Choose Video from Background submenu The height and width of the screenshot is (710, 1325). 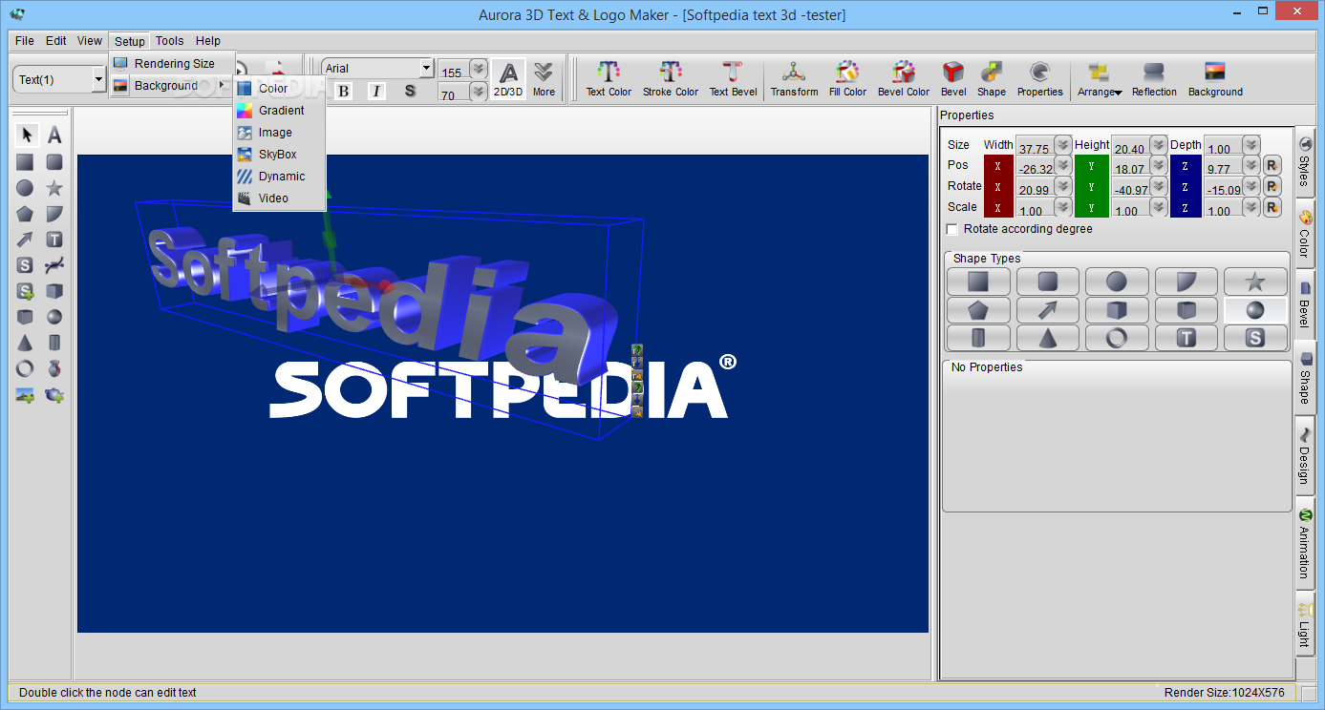pyautogui.click(x=279, y=198)
